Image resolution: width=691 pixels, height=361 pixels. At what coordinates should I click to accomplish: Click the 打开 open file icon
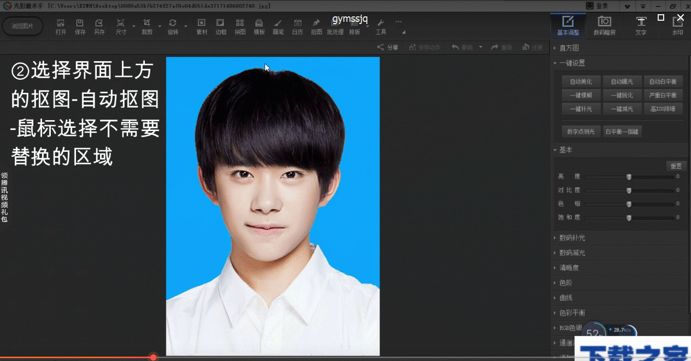[61, 26]
